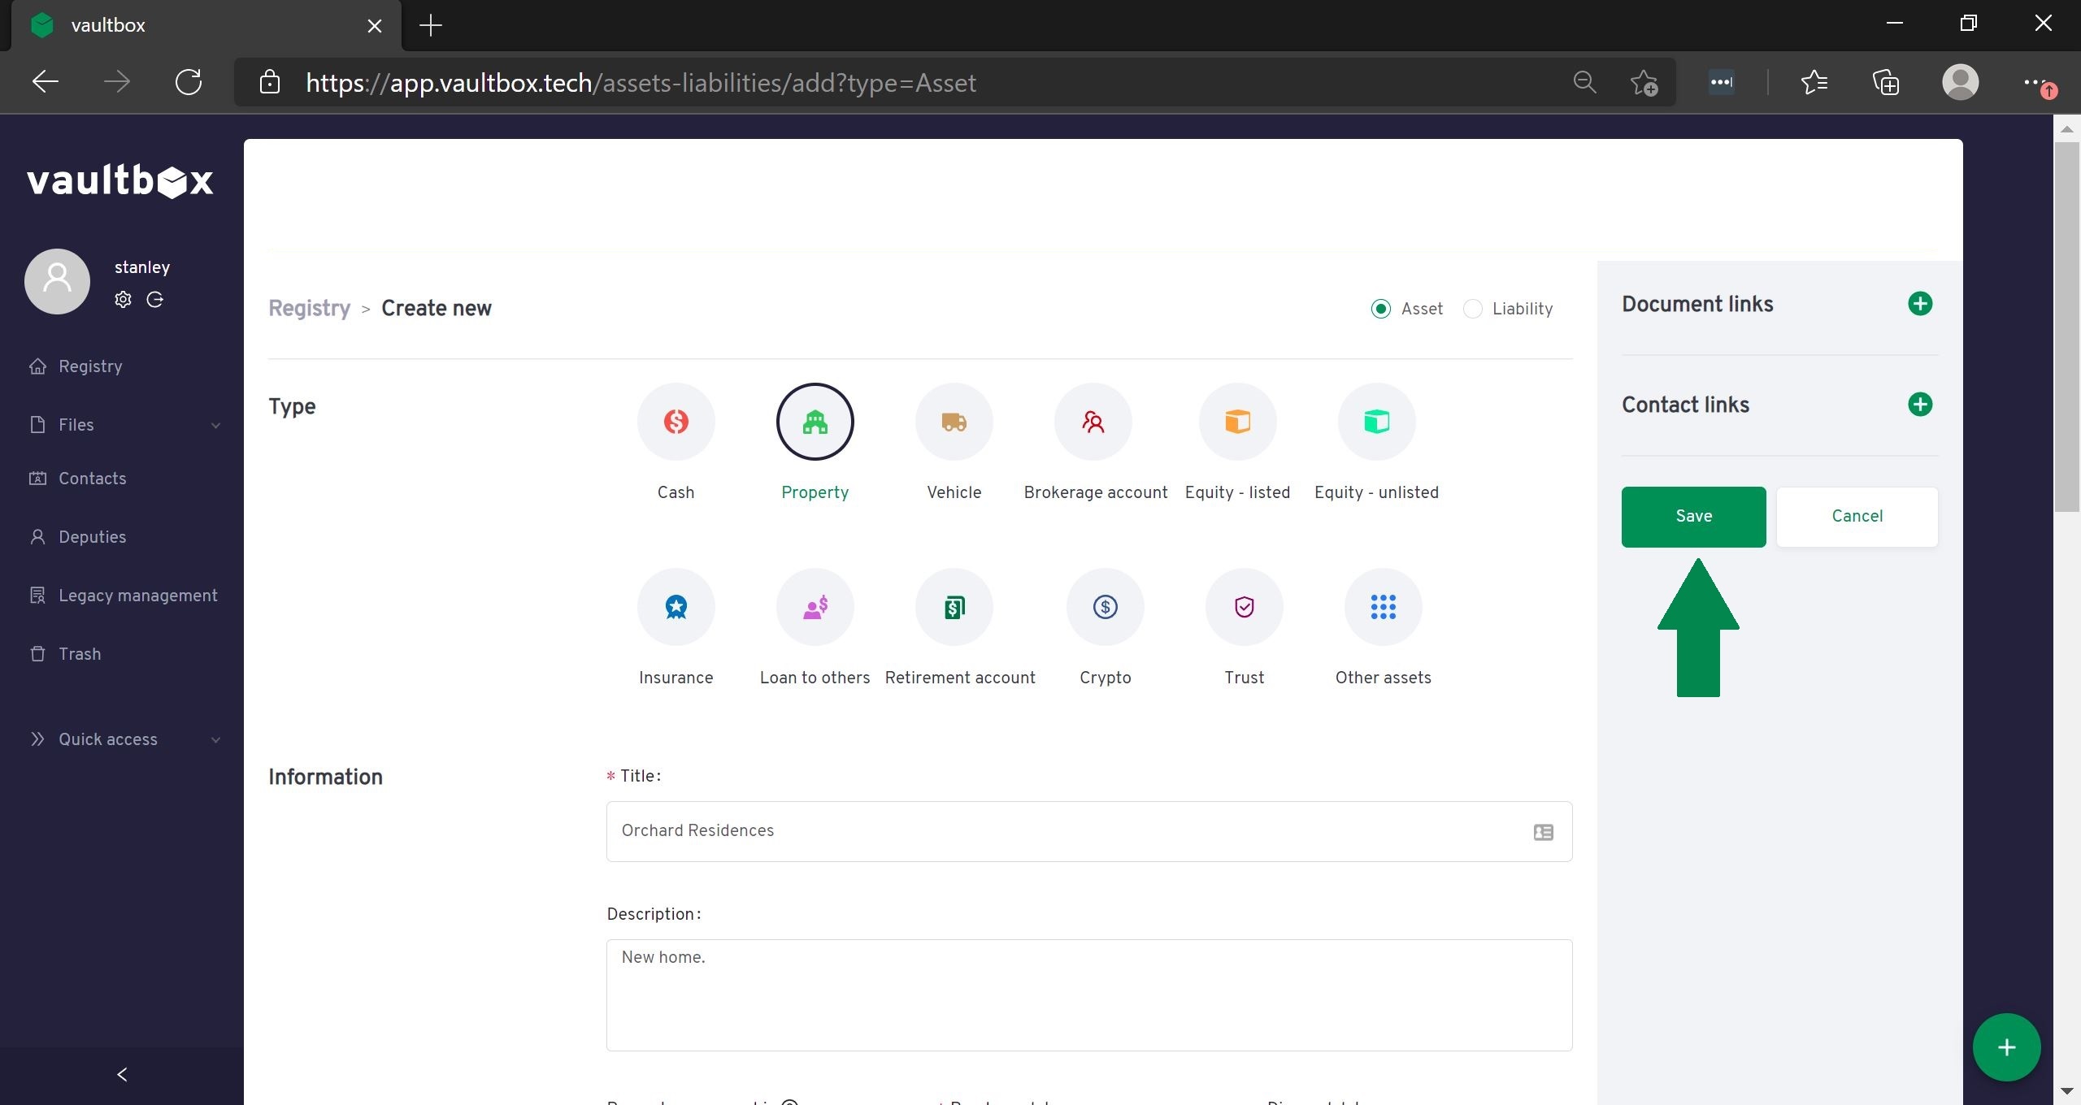Collapse the left sidebar panel

122,1075
